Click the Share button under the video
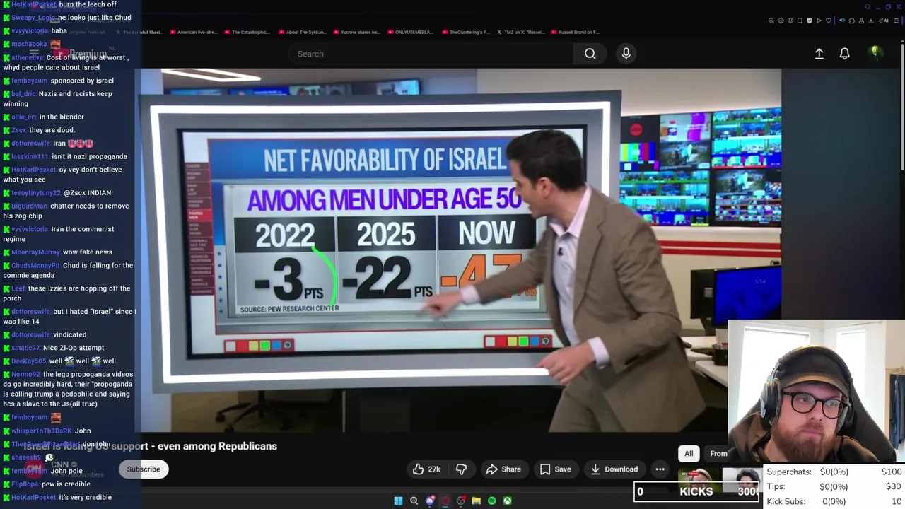Viewport: 905px width, 509px height. coord(503,469)
